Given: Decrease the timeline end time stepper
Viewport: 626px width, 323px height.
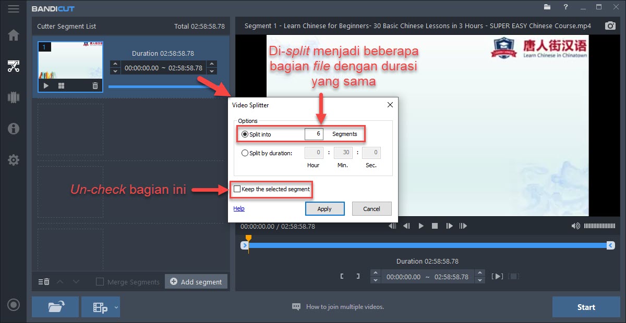Looking at the screenshot, I should (x=479, y=280).
